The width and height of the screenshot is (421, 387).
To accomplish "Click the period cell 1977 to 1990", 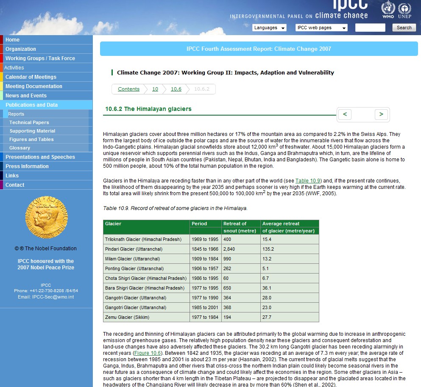I will pos(205,298).
